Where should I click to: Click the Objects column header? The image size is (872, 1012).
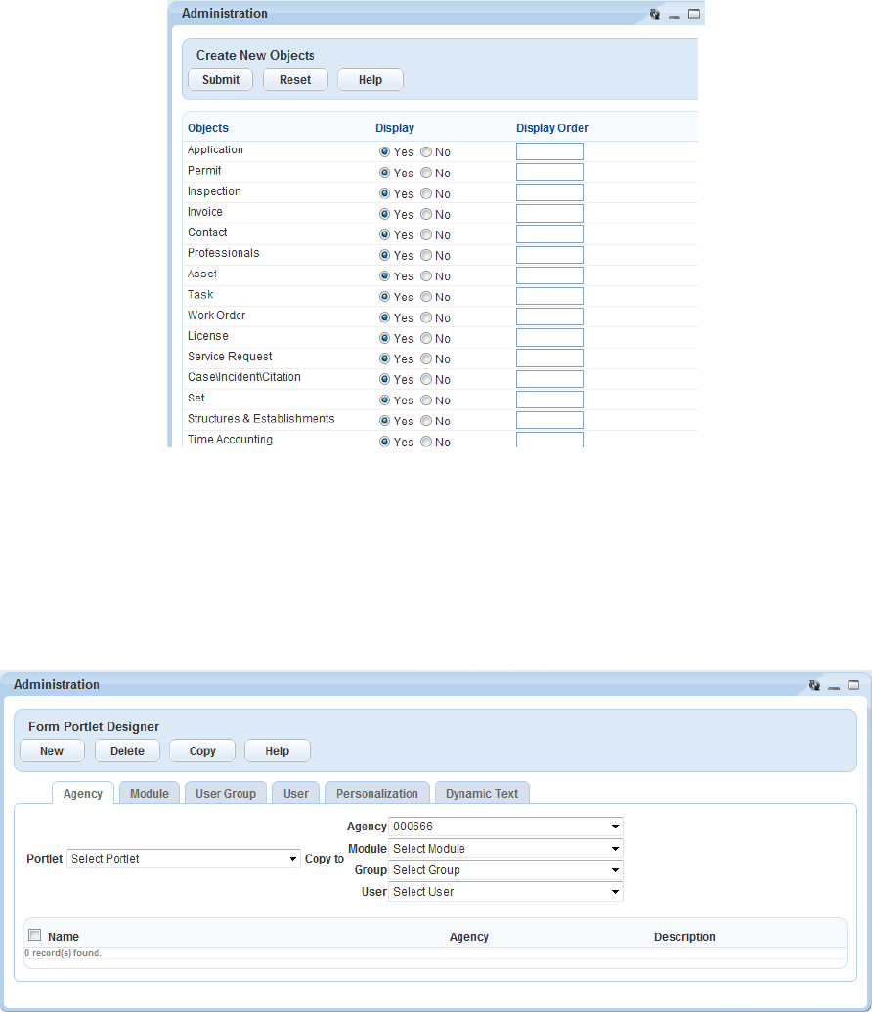coord(208,128)
